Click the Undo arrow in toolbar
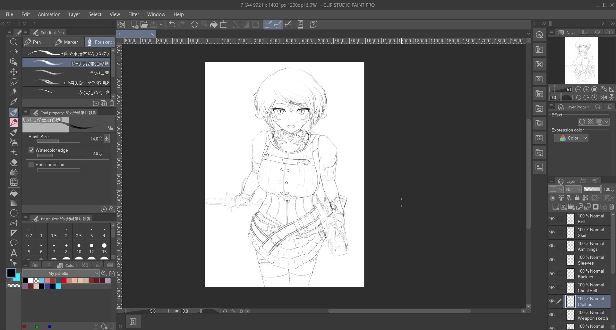This screenshot has height=330, width=616. [x=172, y=24]
